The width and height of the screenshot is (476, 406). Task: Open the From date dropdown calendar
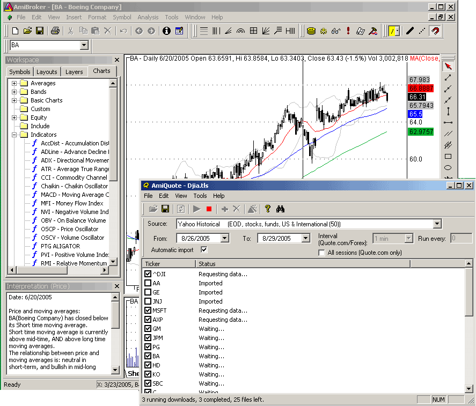click(225, 238)
